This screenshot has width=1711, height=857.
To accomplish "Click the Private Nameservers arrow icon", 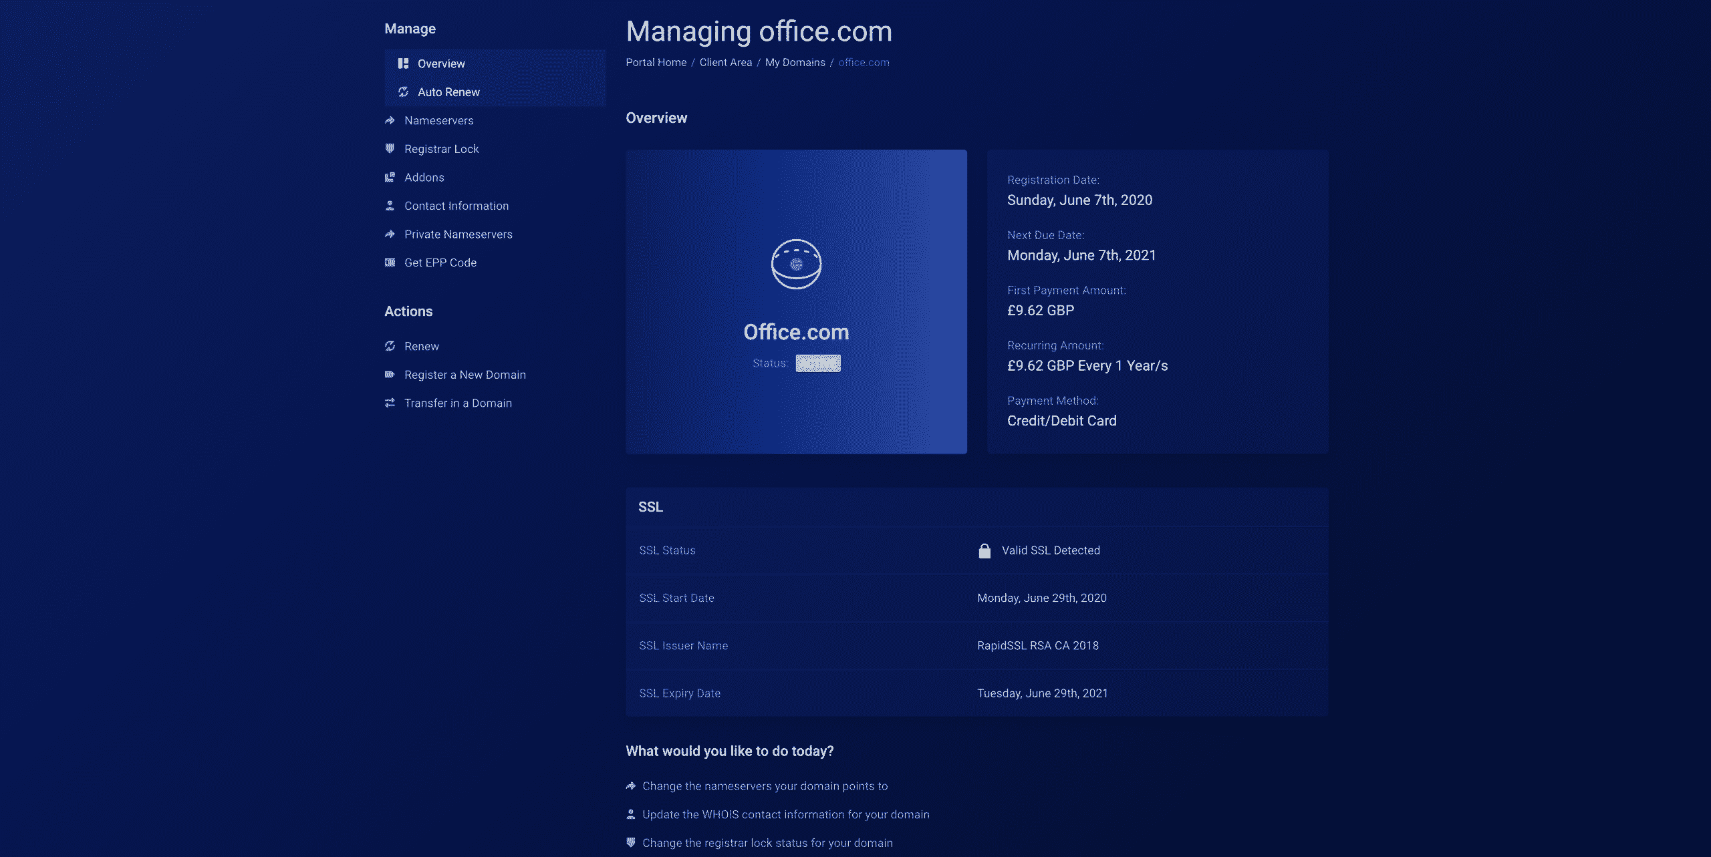I will pos(390,234).
